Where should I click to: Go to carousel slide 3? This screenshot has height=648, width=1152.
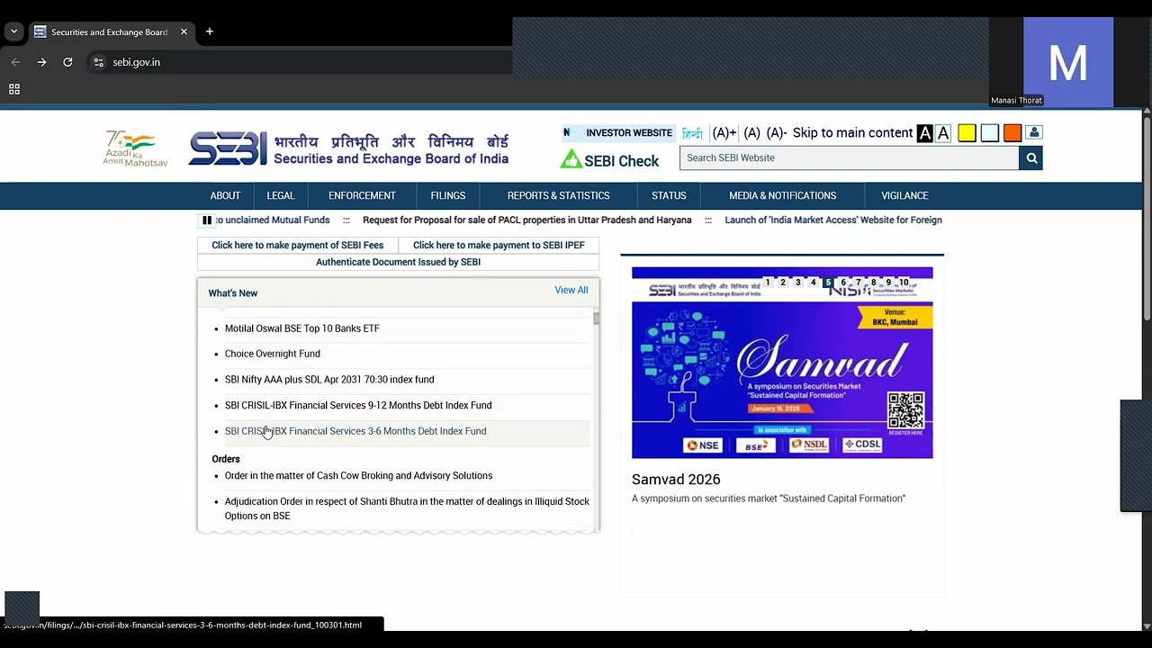[797, 283]
